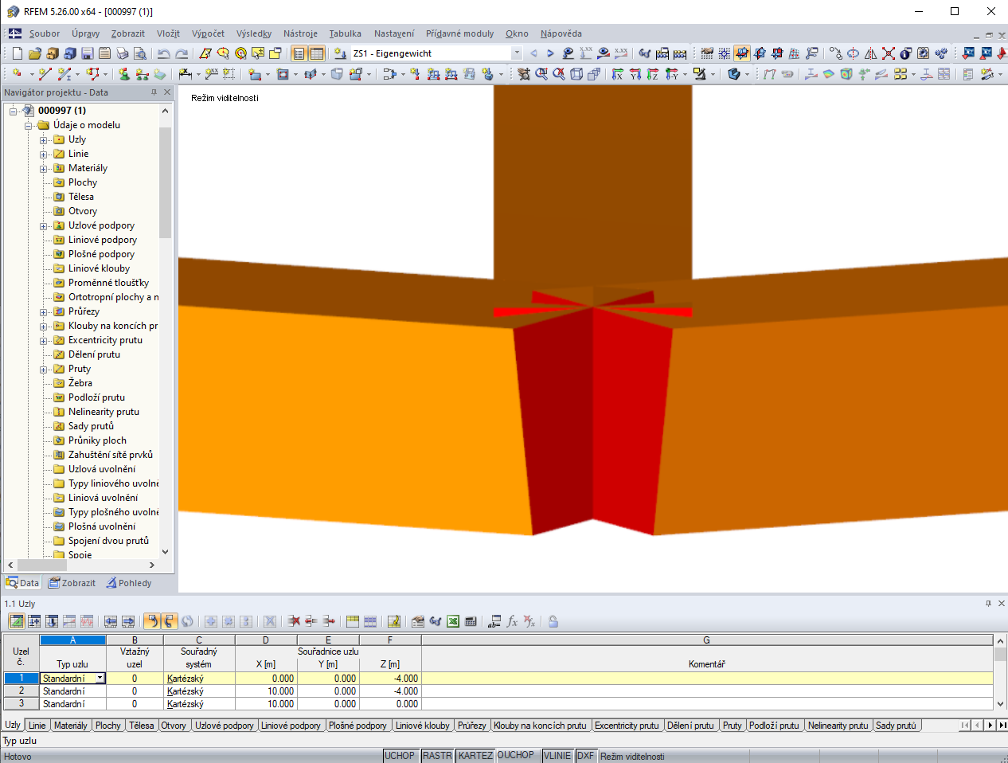Switch to the Průřezy table tab
Viewport: 1008px width, 763px height.
click(471, 726)
